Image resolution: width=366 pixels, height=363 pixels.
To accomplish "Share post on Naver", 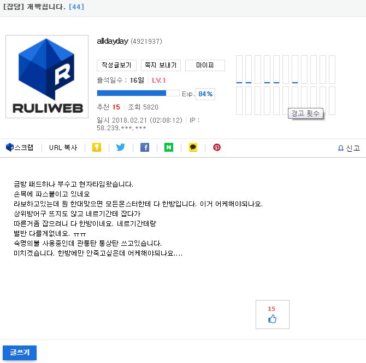I will (x=169, y=147).
